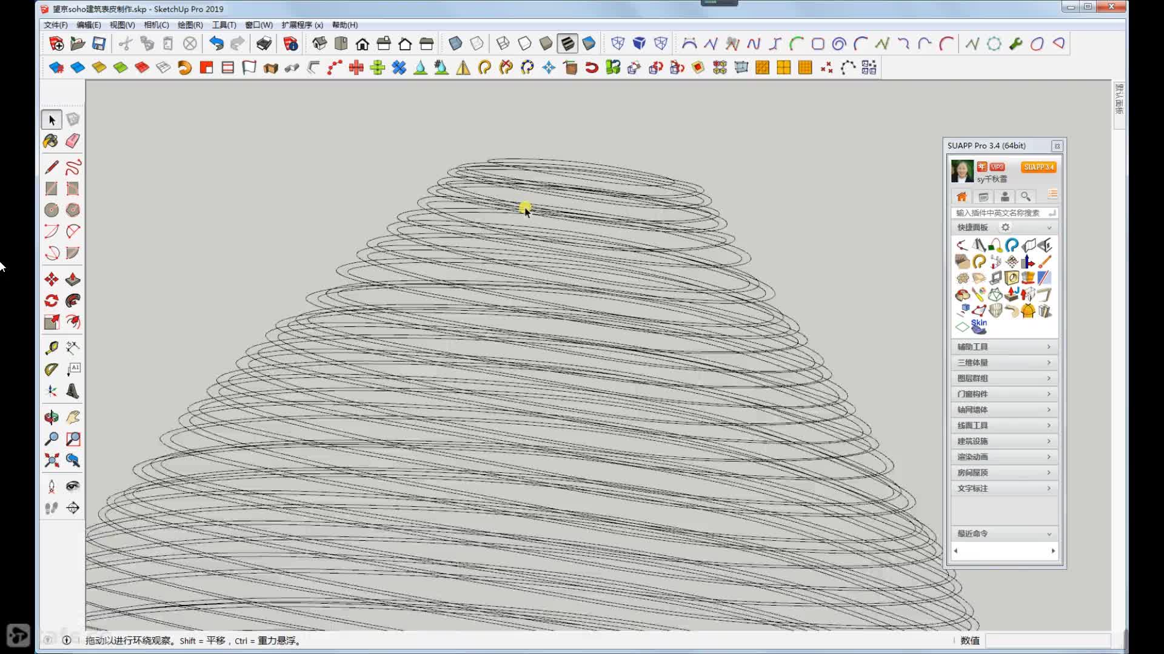The width and height of the screenshot is (1164, 654).
Task: Open 相机(C) menu
Action: 156,25
